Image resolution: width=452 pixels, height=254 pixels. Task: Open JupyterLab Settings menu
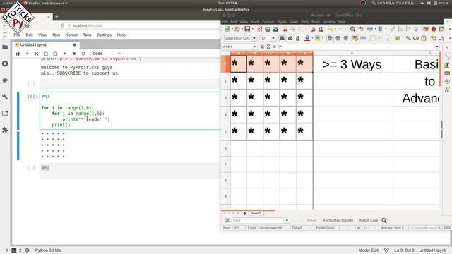point(104,35)
